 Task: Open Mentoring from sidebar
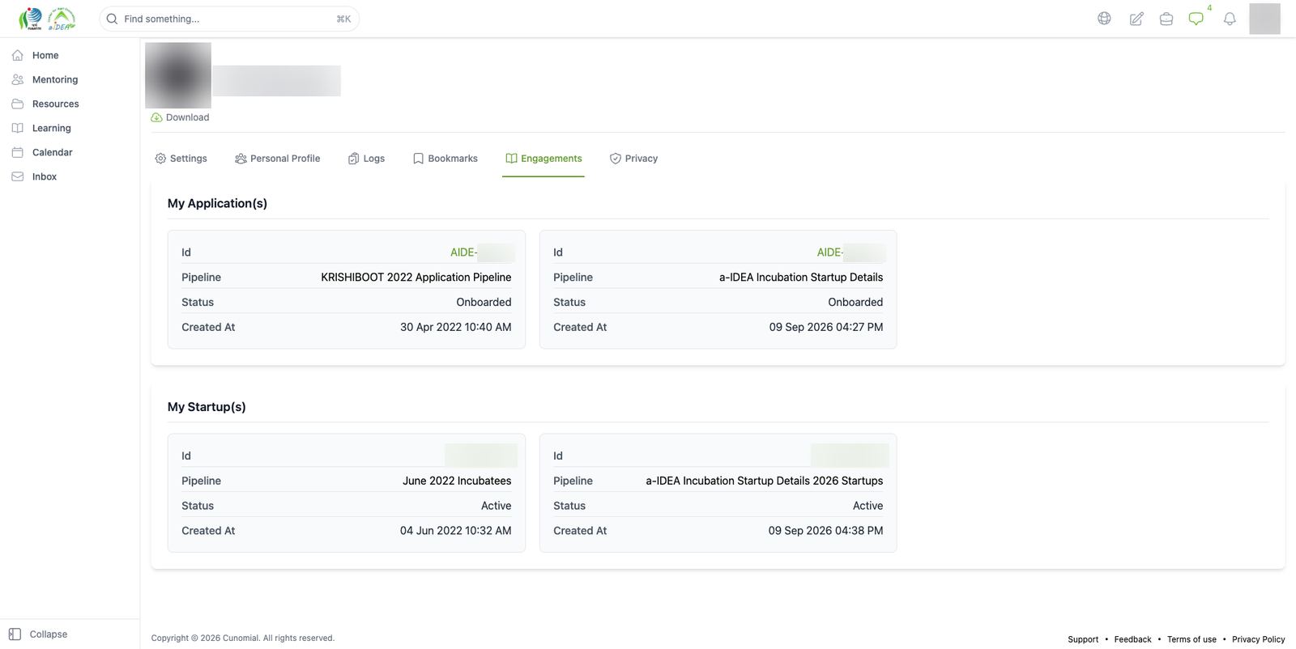(55, 79)
